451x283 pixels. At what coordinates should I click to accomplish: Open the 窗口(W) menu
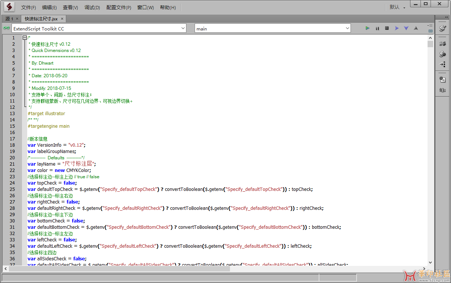[145, 7]
